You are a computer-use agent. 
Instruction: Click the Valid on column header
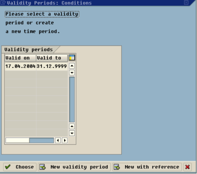21,58
